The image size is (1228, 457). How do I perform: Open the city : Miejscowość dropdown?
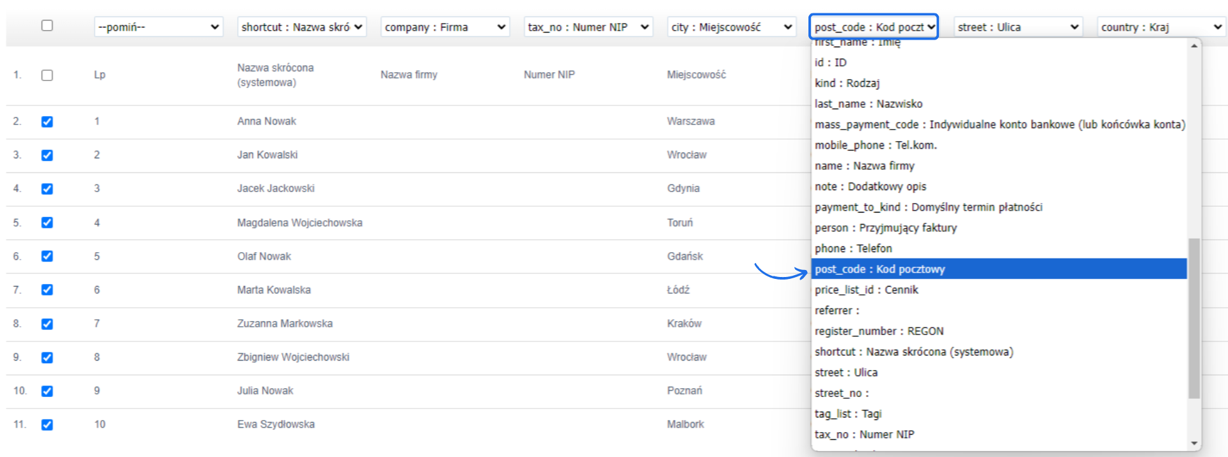(732, 27)
